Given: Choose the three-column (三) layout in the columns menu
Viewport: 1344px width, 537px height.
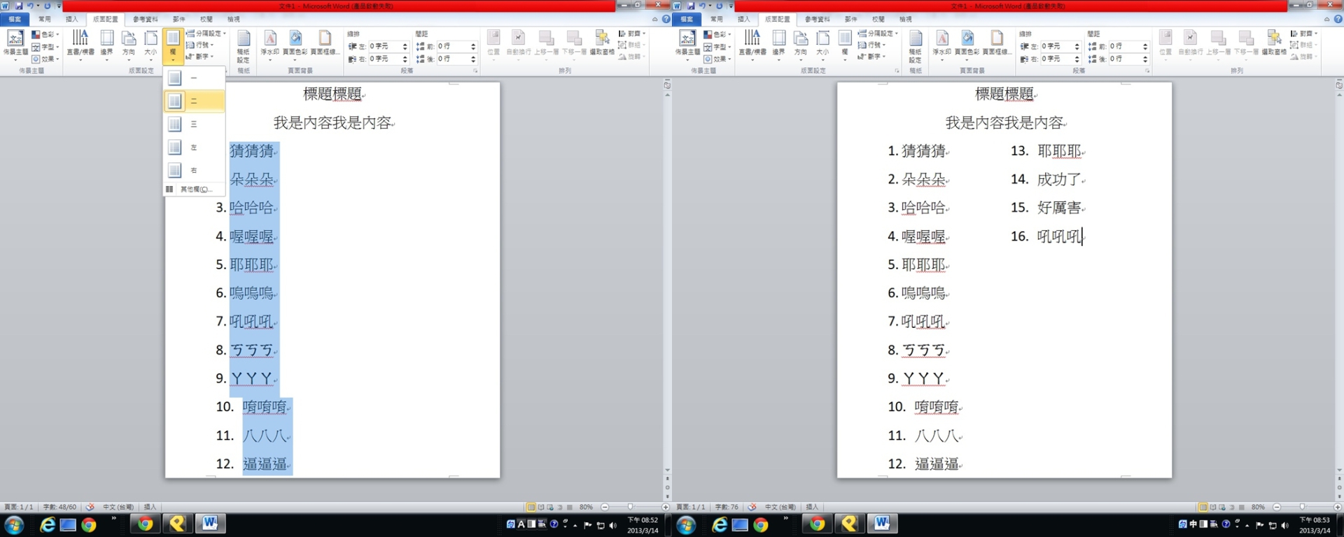Looking at the screenshot, I should tap(194, 124).
